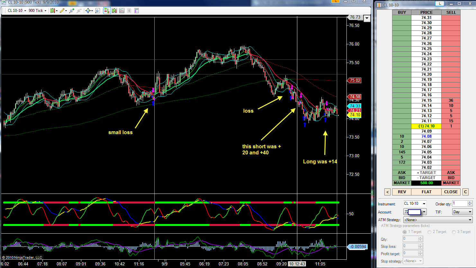Click the CLOSE position button

451,192
